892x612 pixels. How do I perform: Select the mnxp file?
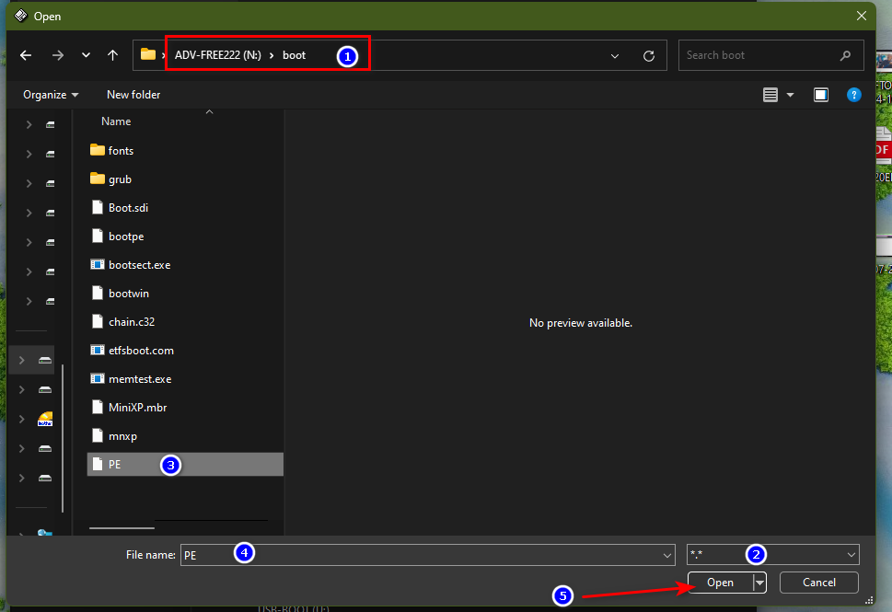pyautogui.click(x=185, y=436)
